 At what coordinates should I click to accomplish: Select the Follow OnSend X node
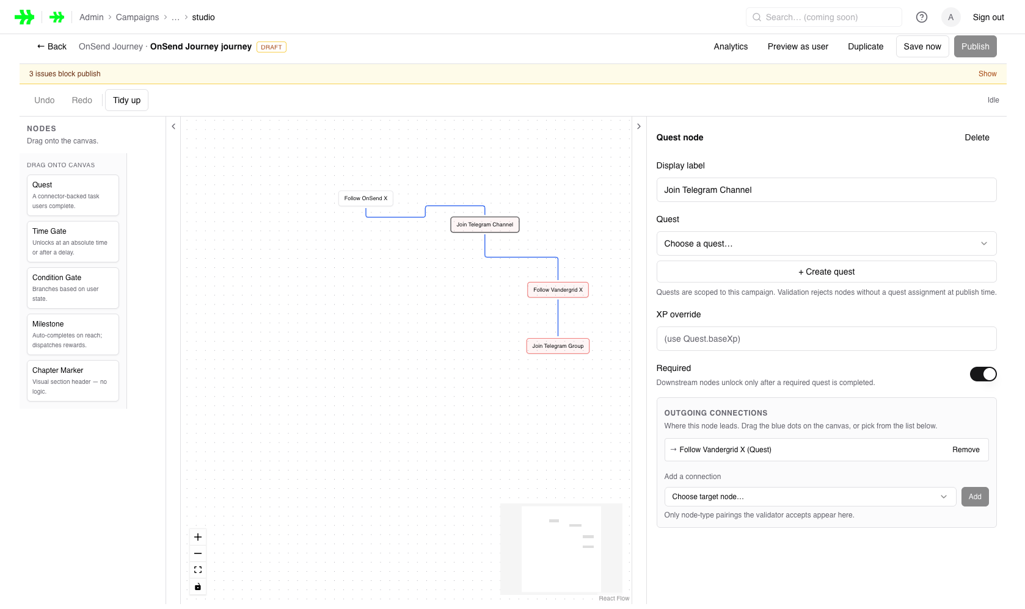pyautogui.click(x=366, y=198)
